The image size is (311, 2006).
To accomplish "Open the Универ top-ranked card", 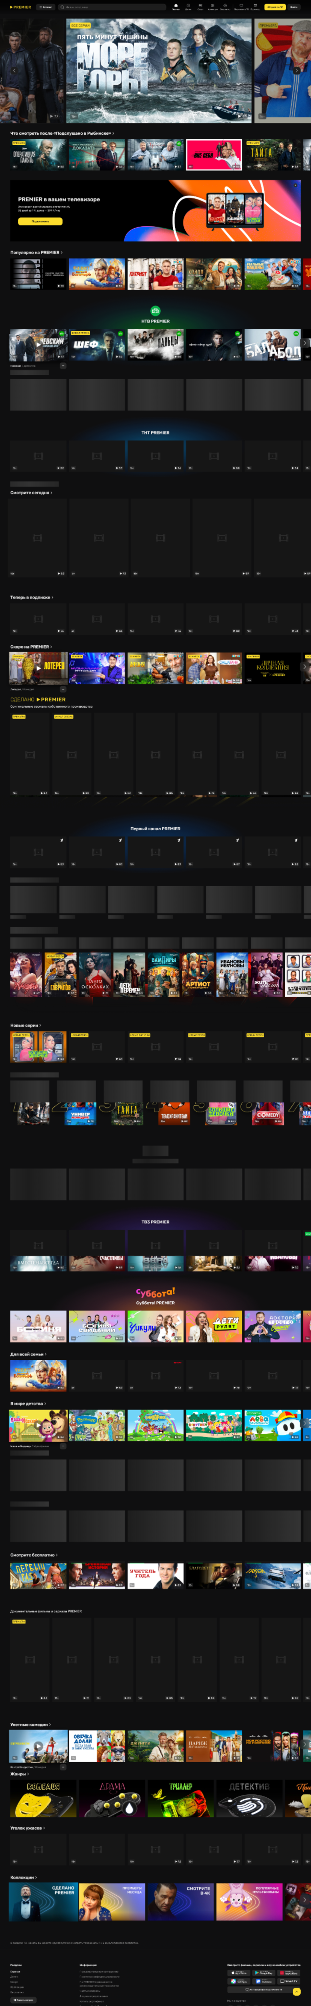I will (x=80, y=1113).
